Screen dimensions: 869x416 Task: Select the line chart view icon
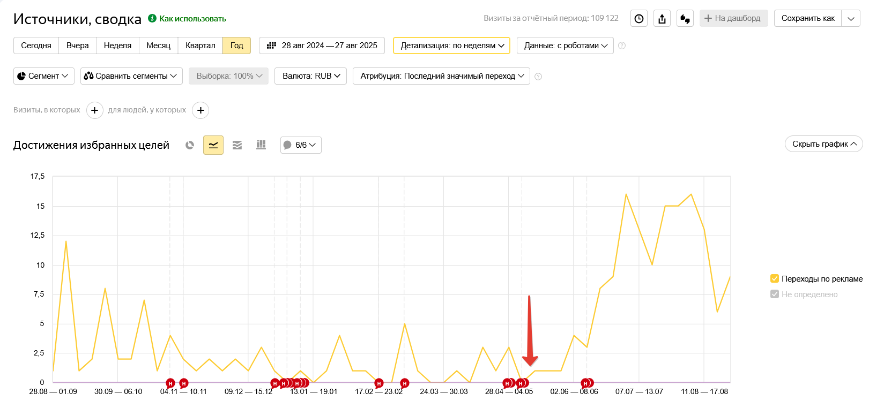pos(213,145)
